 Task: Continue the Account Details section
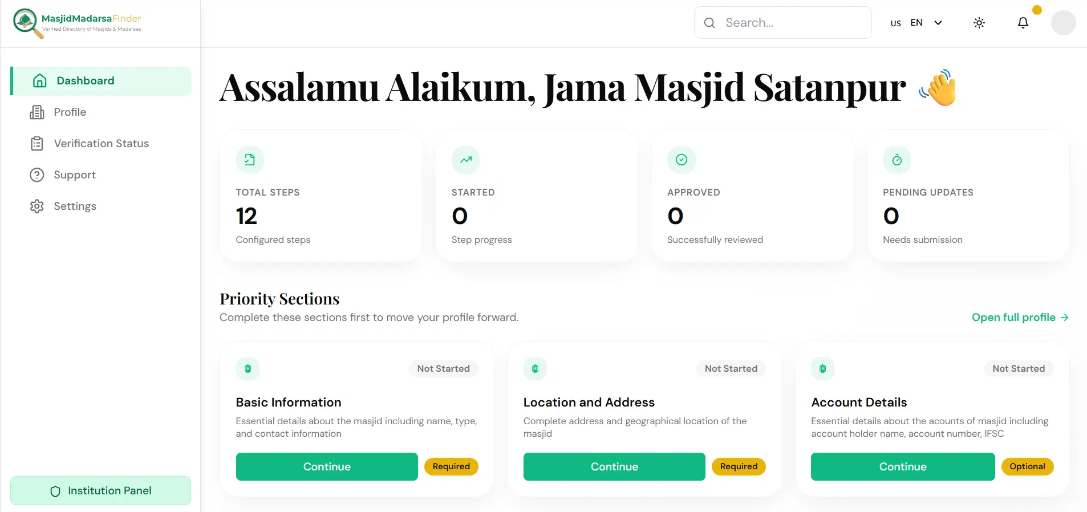click(x=903, y=467)
